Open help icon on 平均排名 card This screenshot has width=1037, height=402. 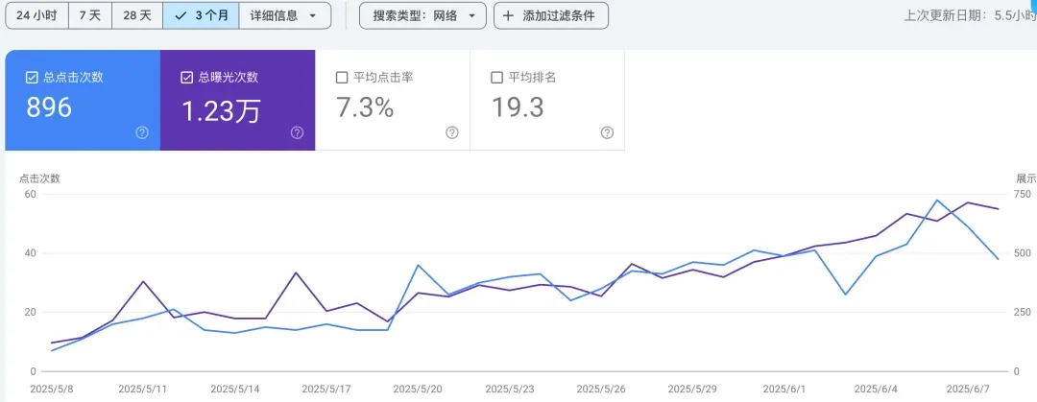pos(607,132)
